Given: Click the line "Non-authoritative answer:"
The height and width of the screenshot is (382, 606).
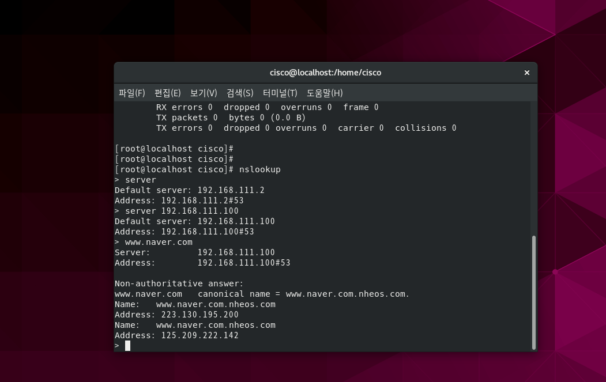Looking at the screenshot, I should 179,283.
